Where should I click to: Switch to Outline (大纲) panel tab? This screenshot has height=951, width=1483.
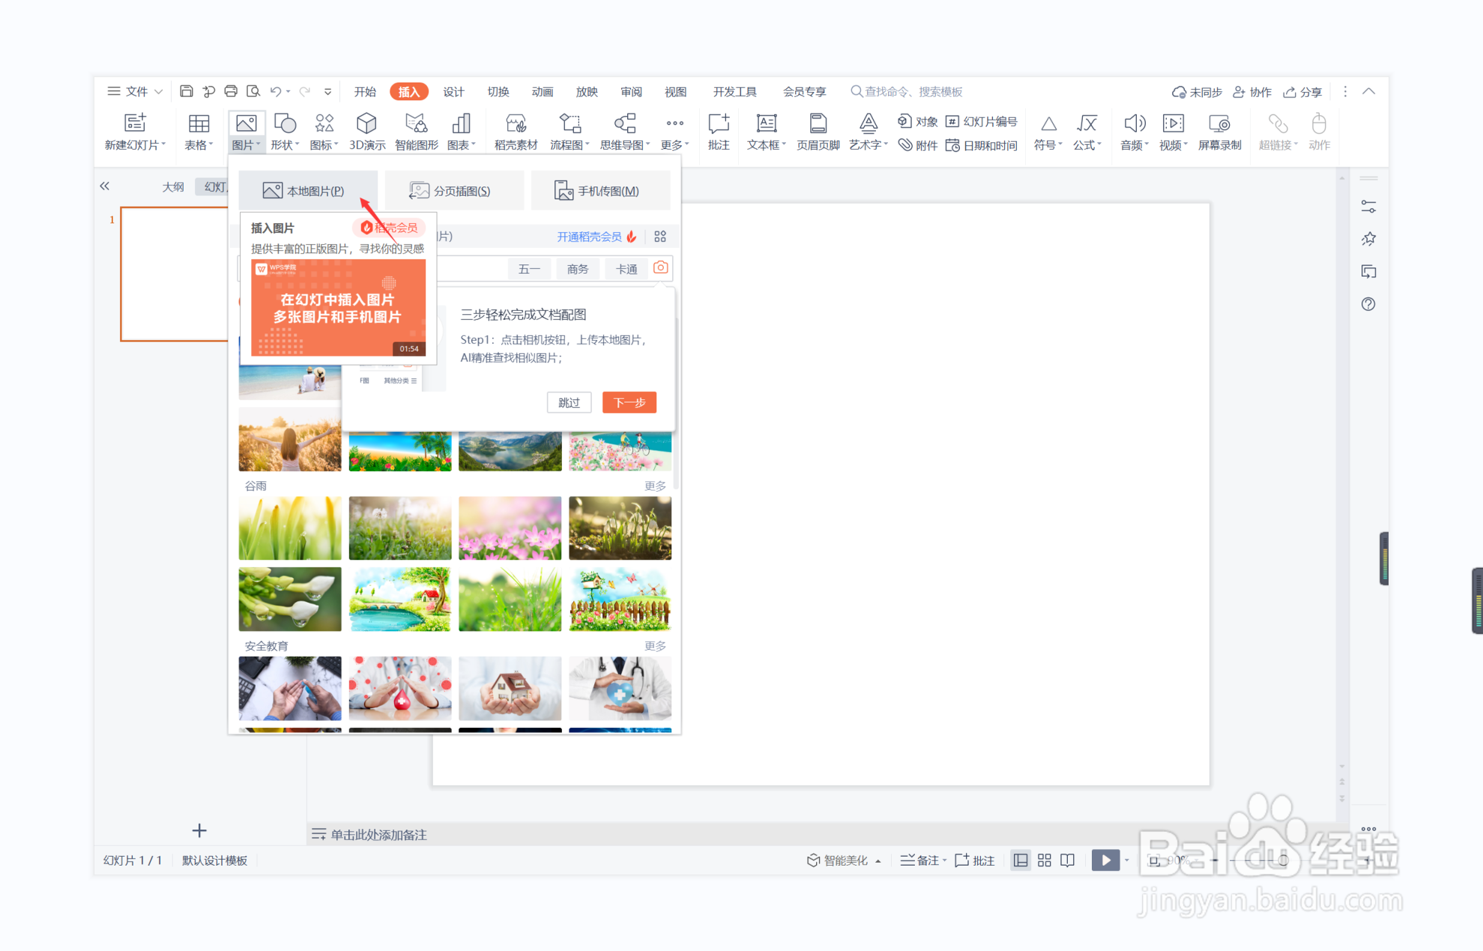click(x=173, y=187)
